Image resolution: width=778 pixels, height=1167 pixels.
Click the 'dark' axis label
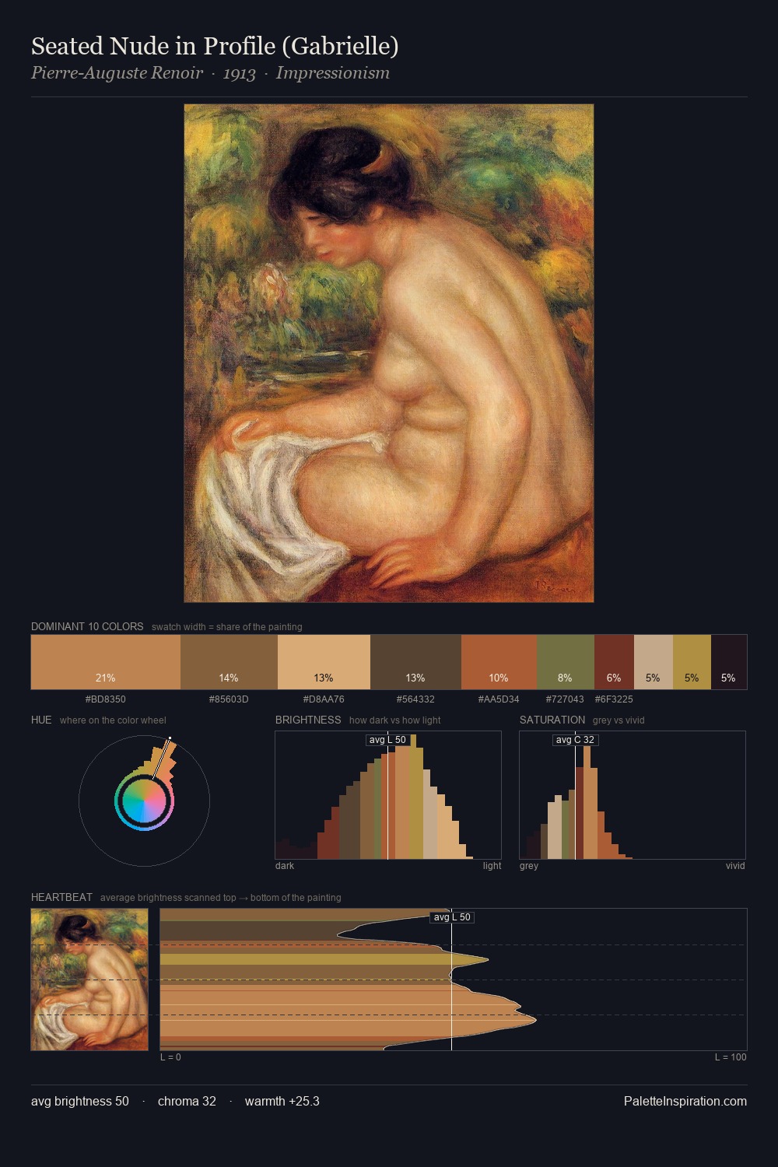(285, 866)
